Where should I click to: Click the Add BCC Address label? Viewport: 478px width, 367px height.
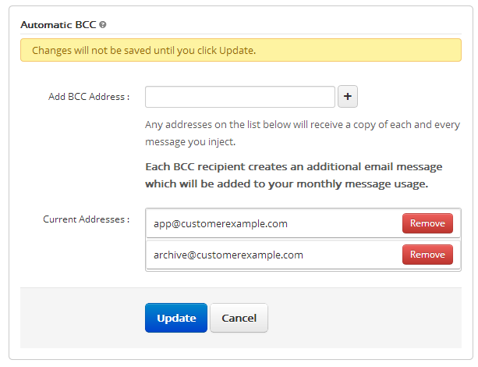click(89, 97)
